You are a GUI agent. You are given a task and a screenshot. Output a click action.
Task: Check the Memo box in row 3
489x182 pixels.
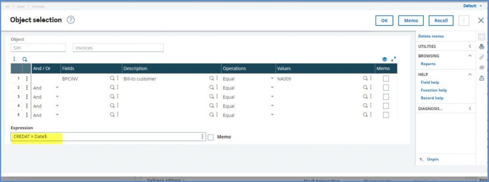386,97
